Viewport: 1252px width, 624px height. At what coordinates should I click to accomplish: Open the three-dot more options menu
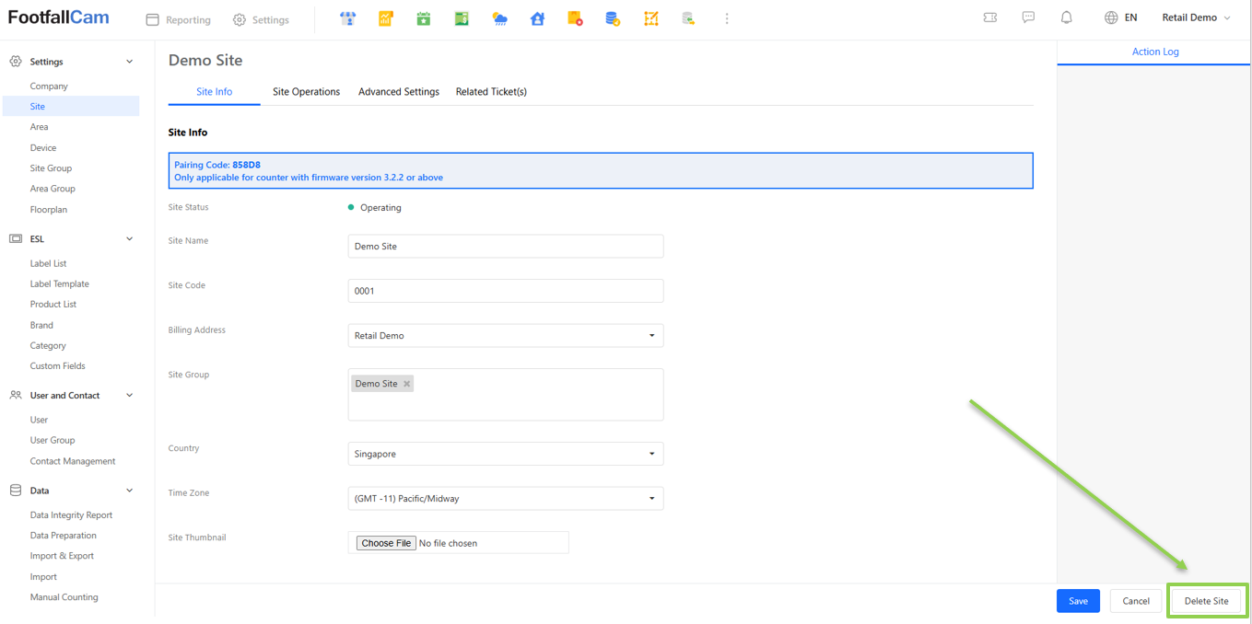pos(727,19)
